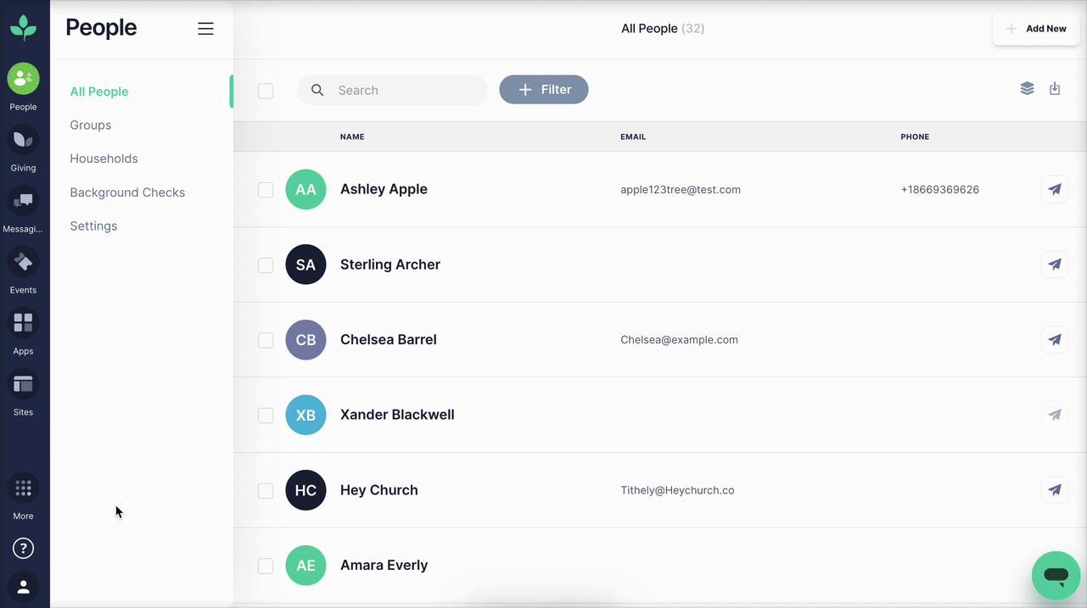
Task: Expand the More apps menu
Action: click(23, 488)
